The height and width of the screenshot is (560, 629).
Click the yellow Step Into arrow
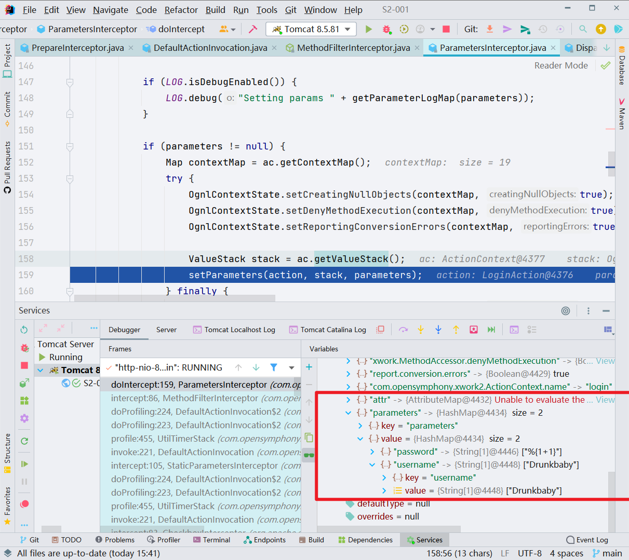click(421, 330)
